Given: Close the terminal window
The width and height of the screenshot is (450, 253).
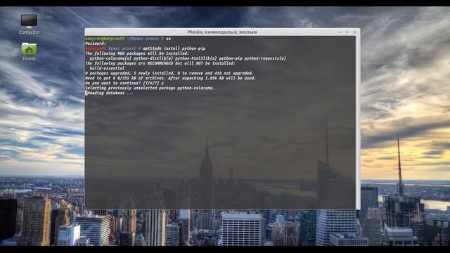Looking at the screenshot, I should [354, 32].
